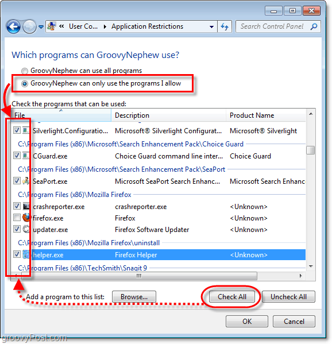Click the Control Panel address bar icon
332x344 pixels.
click(x=52, y=26)
